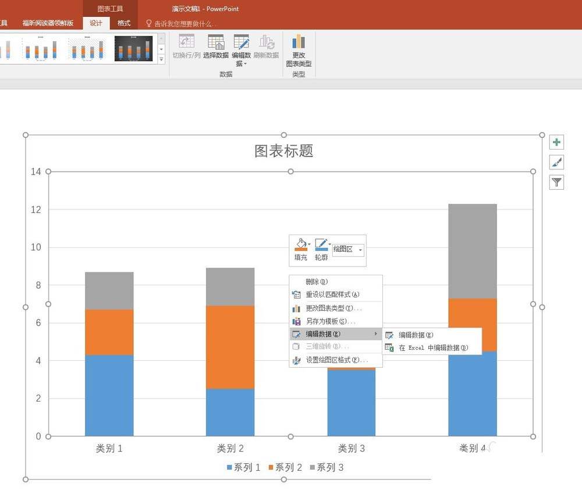582x504 pixels.
Task: Expand the chart element 绘图区 dropdown
Action: [x=361, y=250]
